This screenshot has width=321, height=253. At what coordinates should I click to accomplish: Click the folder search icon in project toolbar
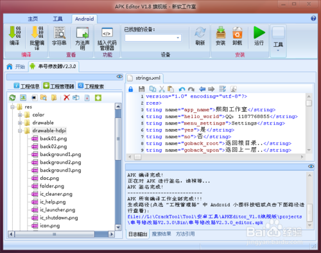pyautogui.click(x=44, y=98)
